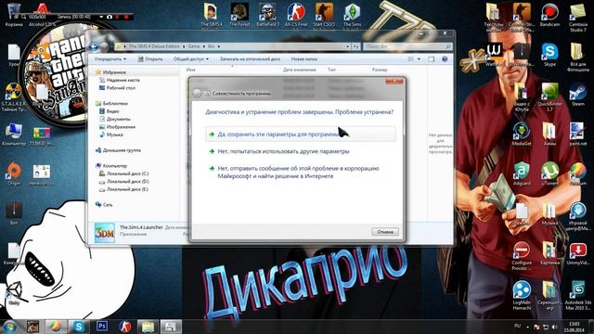Viewport: 594px width, 334px height.
Task: Select Домашняя группа in navigation pane
Action: 118,150
